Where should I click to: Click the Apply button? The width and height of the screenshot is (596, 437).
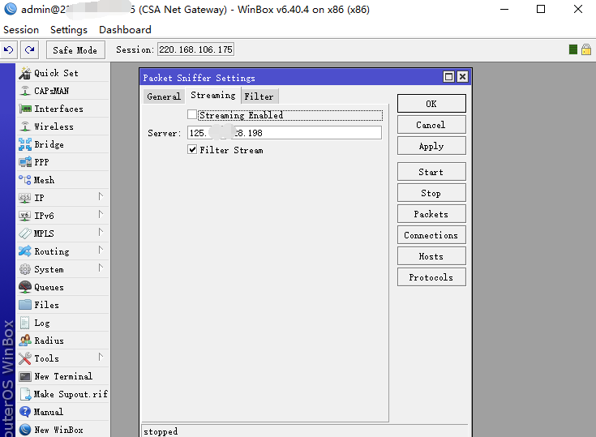431,146
